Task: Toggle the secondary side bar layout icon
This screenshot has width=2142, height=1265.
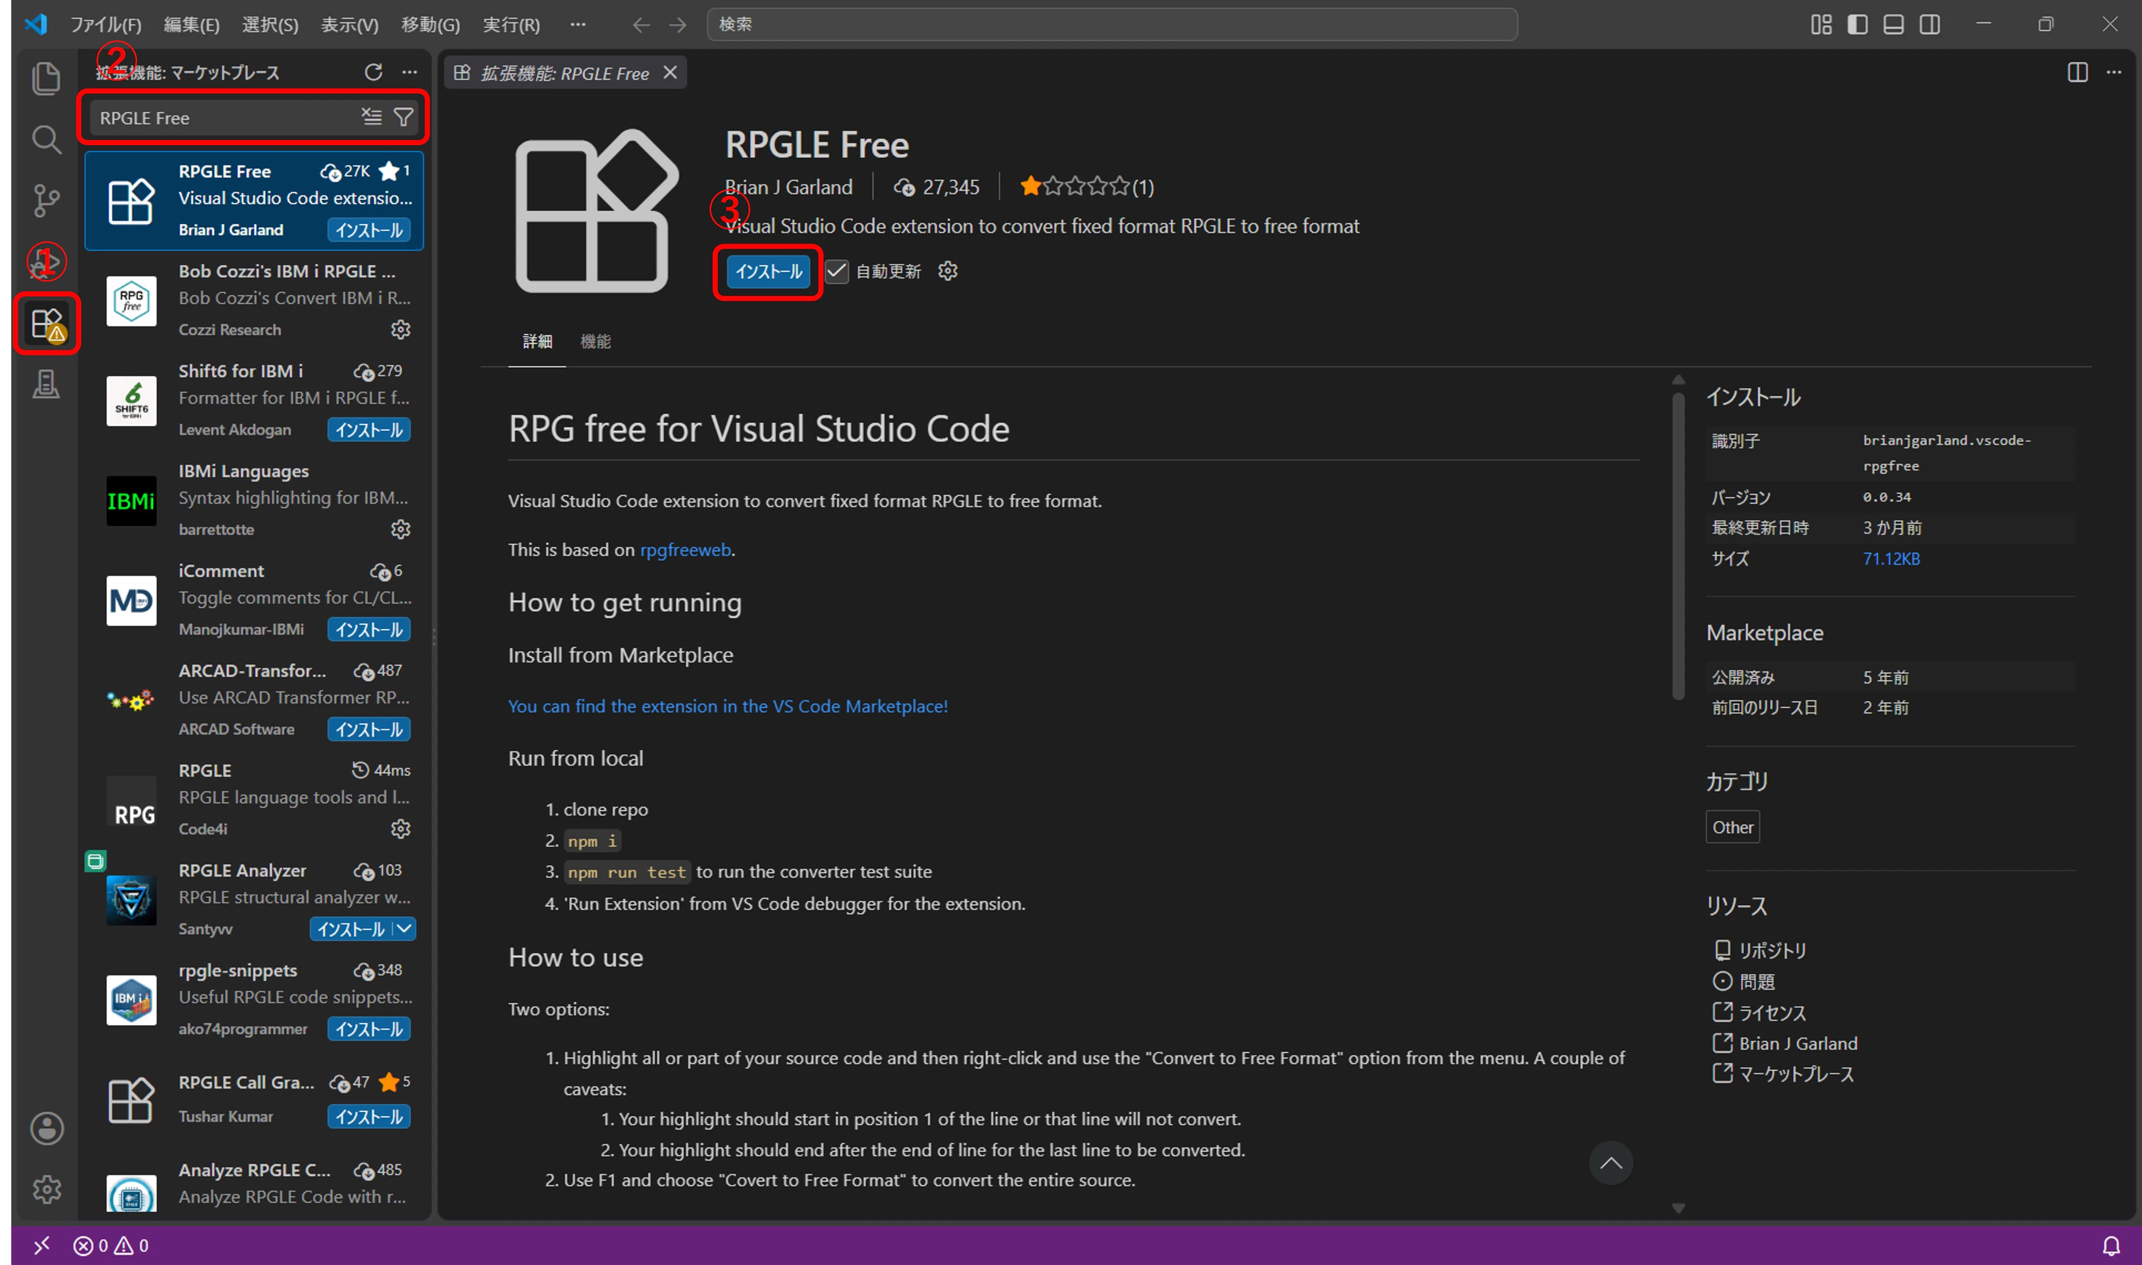Action: click(1930, 25)
